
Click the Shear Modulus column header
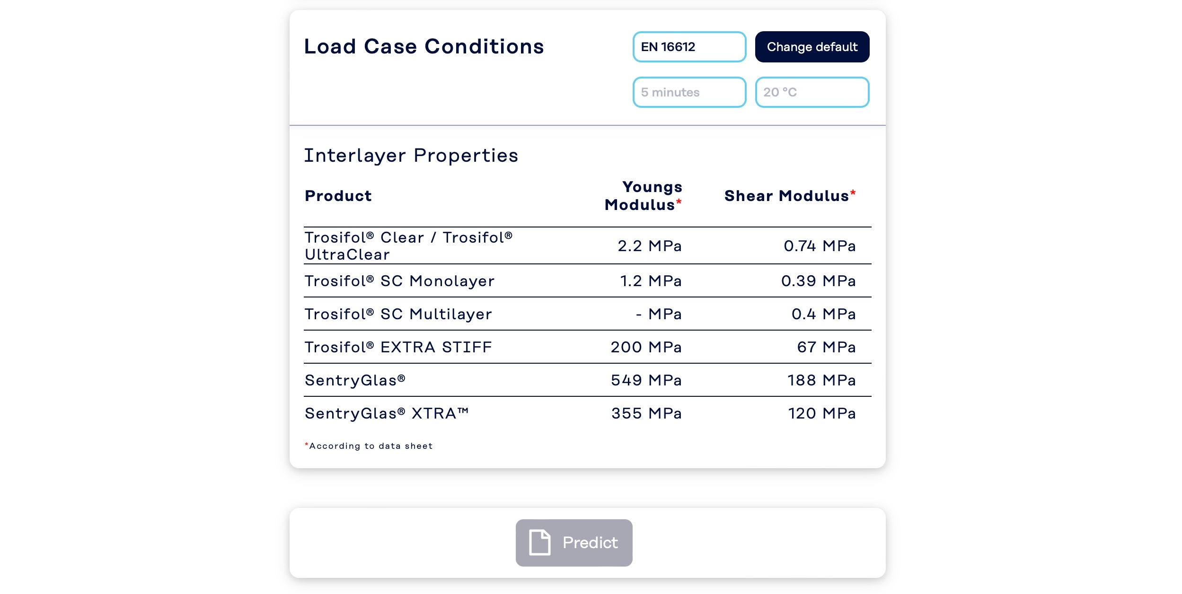pos(786,196)
